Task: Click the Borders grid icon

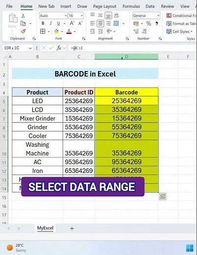Action: click(x=43, y=31)
